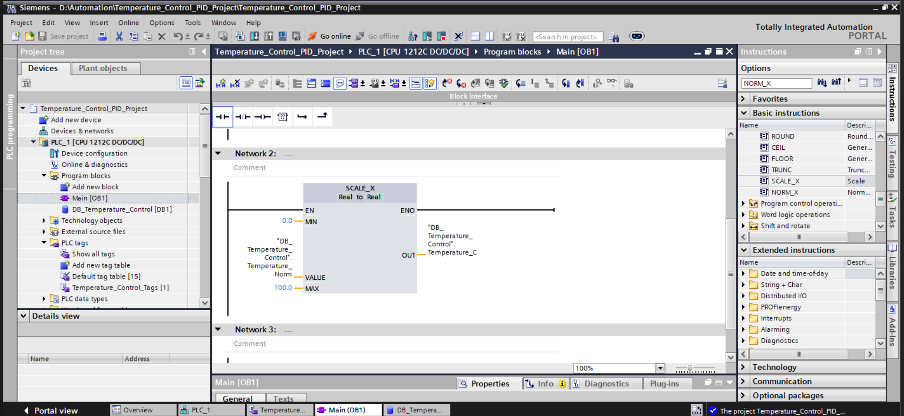Open DB_Temperature_Control [DB1] block
Screen dimensions: 904x416
[x=122, y=209]
